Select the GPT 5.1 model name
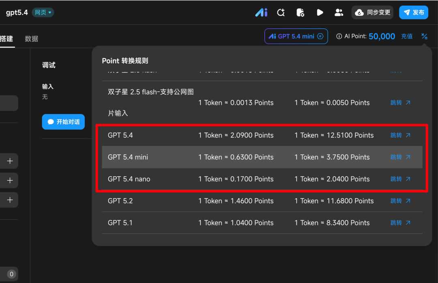Screen dimensions: 438x283 (x=120, y=223)
